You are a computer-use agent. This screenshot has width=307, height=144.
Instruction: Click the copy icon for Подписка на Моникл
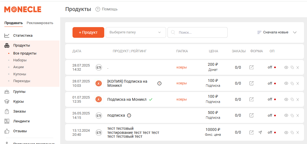pyautogui.click(x=292, y=100)
